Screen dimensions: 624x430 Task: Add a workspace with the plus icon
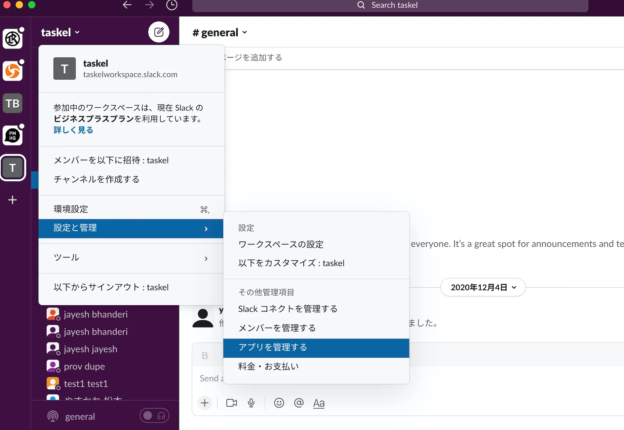point(13,200)
